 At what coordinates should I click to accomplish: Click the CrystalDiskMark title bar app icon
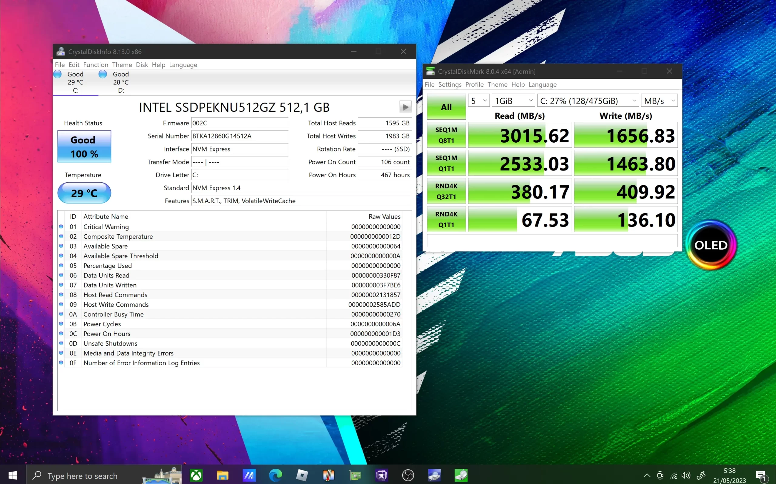pos(430,71)
